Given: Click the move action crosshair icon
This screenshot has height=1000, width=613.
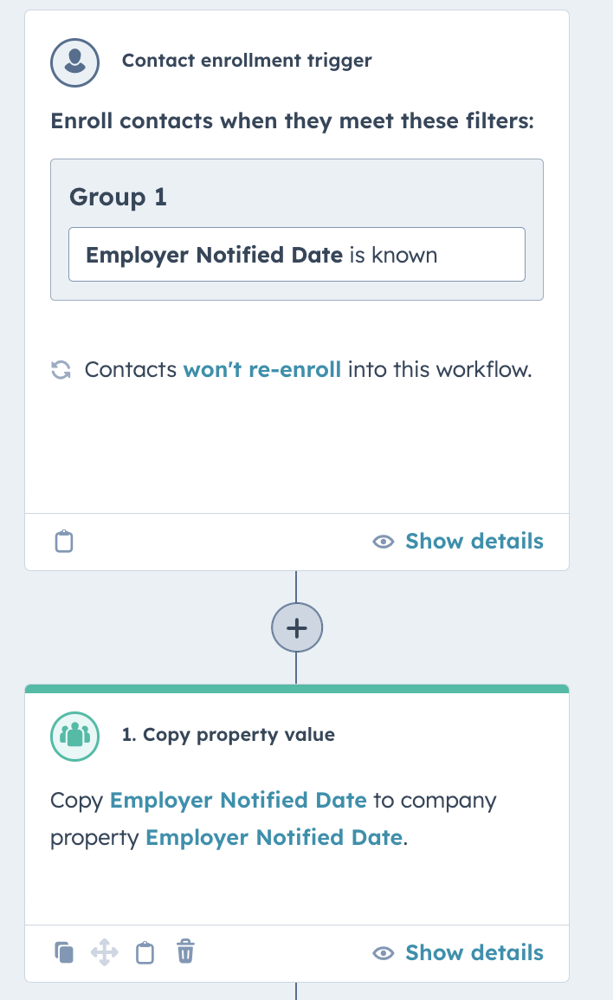Looking at the screenshot, I should (103, 952).
